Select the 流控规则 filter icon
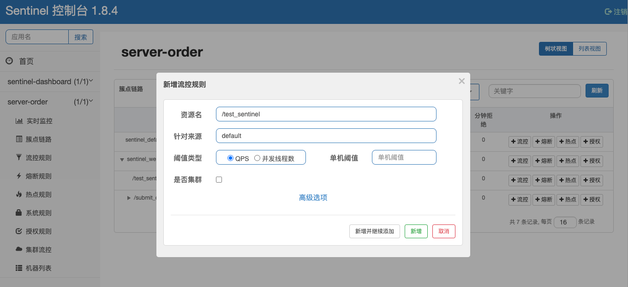This screenshot has width=628, height=287. (19, 158)
